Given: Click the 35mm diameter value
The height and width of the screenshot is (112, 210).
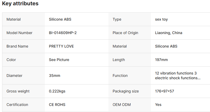Looking at the screenshot, I should 55,76.
